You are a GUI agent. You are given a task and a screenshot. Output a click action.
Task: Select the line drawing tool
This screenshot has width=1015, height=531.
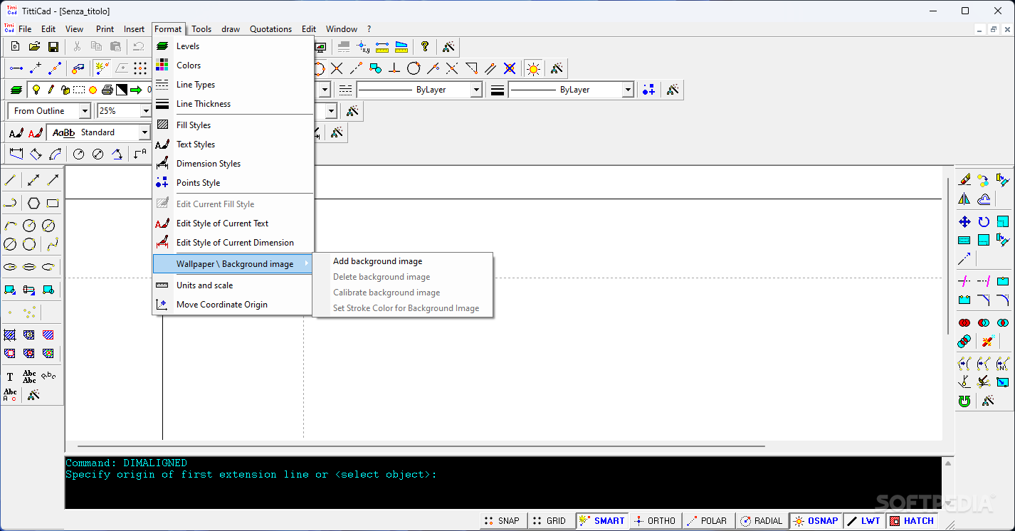coord(10,180)
